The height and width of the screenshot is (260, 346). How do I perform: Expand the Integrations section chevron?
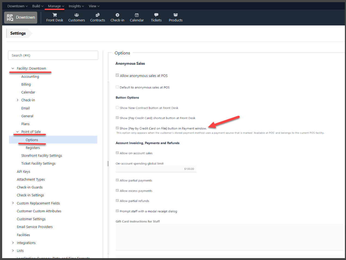13,243
